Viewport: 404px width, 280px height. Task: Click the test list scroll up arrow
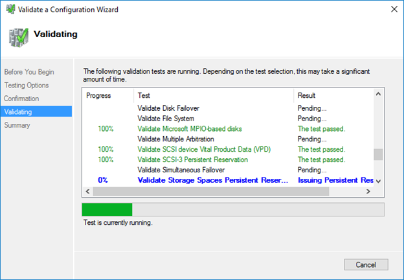tap(378, 94)
